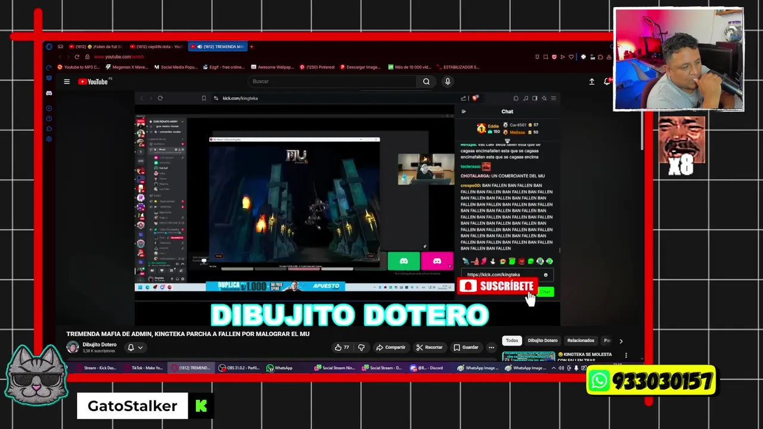Click the Guardar save button
This screenshot has height=429, width=763.
tap(466, 347)
